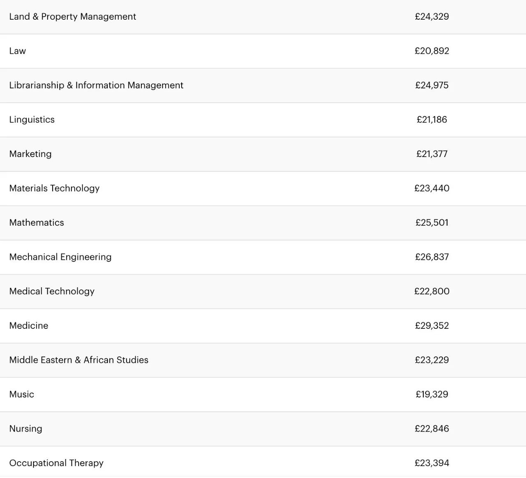The width and height of the screenshot is (526, 478).
Task: Click the Medicine subject label
Action: click(29, 326)
